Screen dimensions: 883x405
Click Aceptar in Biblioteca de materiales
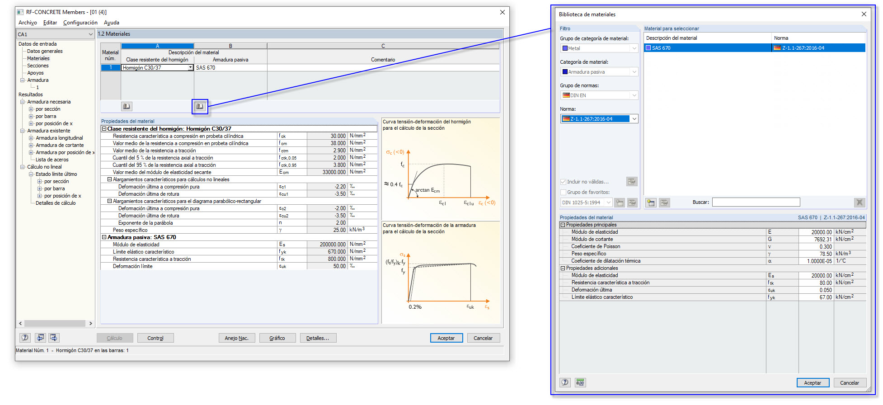click(x=813, y=383)
